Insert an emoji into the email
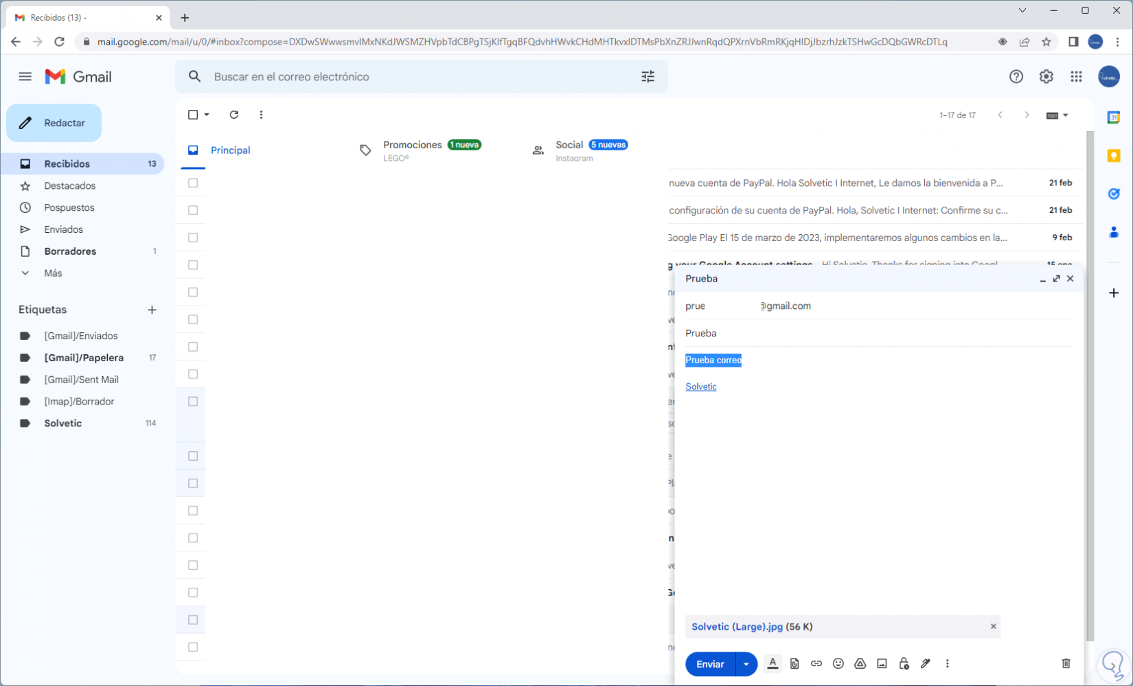Screen dimensions: 1133x686 [838, 663]
